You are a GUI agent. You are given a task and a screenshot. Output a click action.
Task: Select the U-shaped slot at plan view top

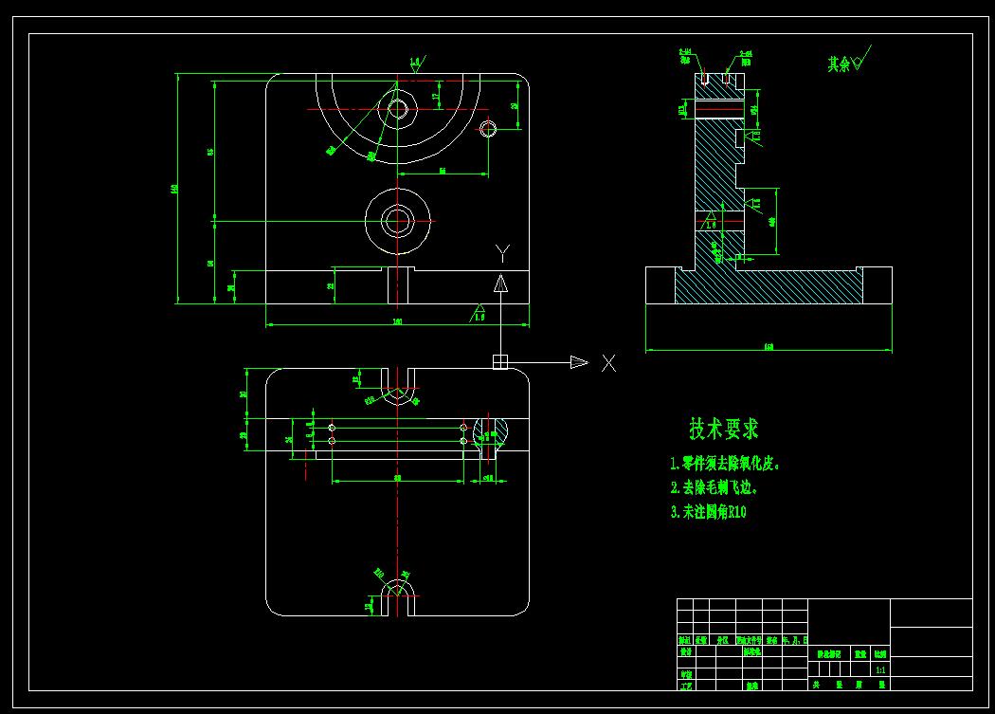398,386
